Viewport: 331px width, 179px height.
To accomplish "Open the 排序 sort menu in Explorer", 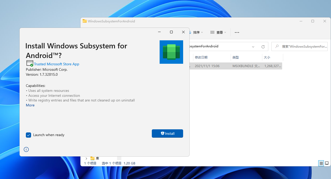I will click(196, 33).
